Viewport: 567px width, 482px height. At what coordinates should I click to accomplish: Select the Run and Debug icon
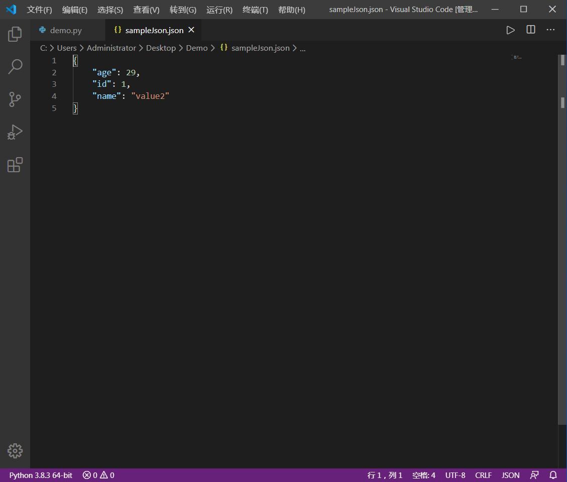(x=15, y=132)
